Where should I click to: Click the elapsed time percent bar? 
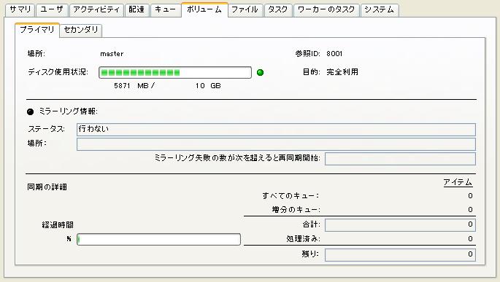(158, 239)
